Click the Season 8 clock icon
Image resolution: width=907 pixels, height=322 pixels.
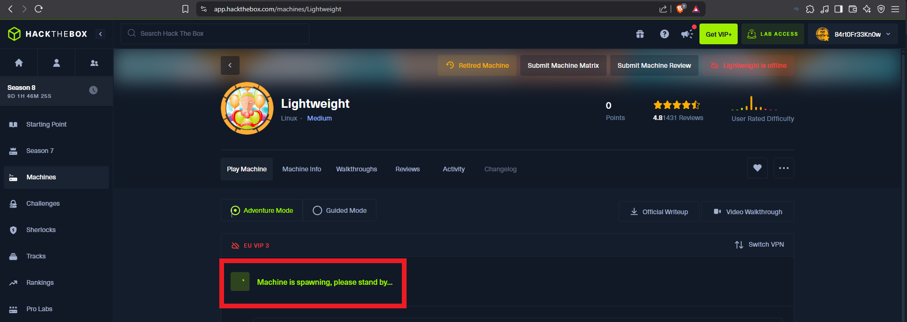click(93, 90)
